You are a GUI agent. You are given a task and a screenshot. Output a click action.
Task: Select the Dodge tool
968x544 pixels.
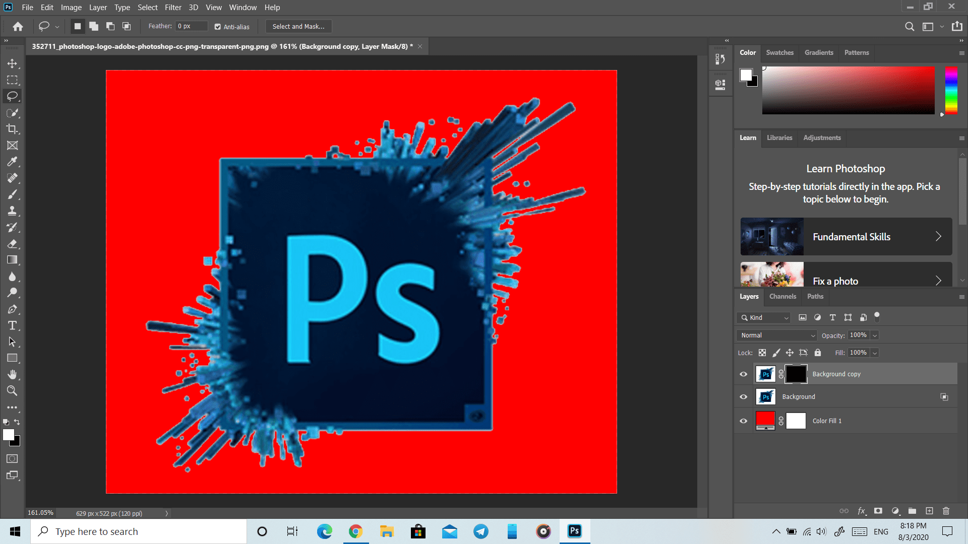tap(12, 293)
